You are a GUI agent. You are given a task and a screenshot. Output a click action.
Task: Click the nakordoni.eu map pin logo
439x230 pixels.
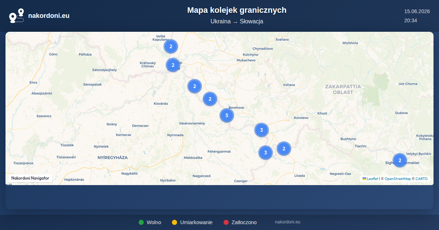16,16
